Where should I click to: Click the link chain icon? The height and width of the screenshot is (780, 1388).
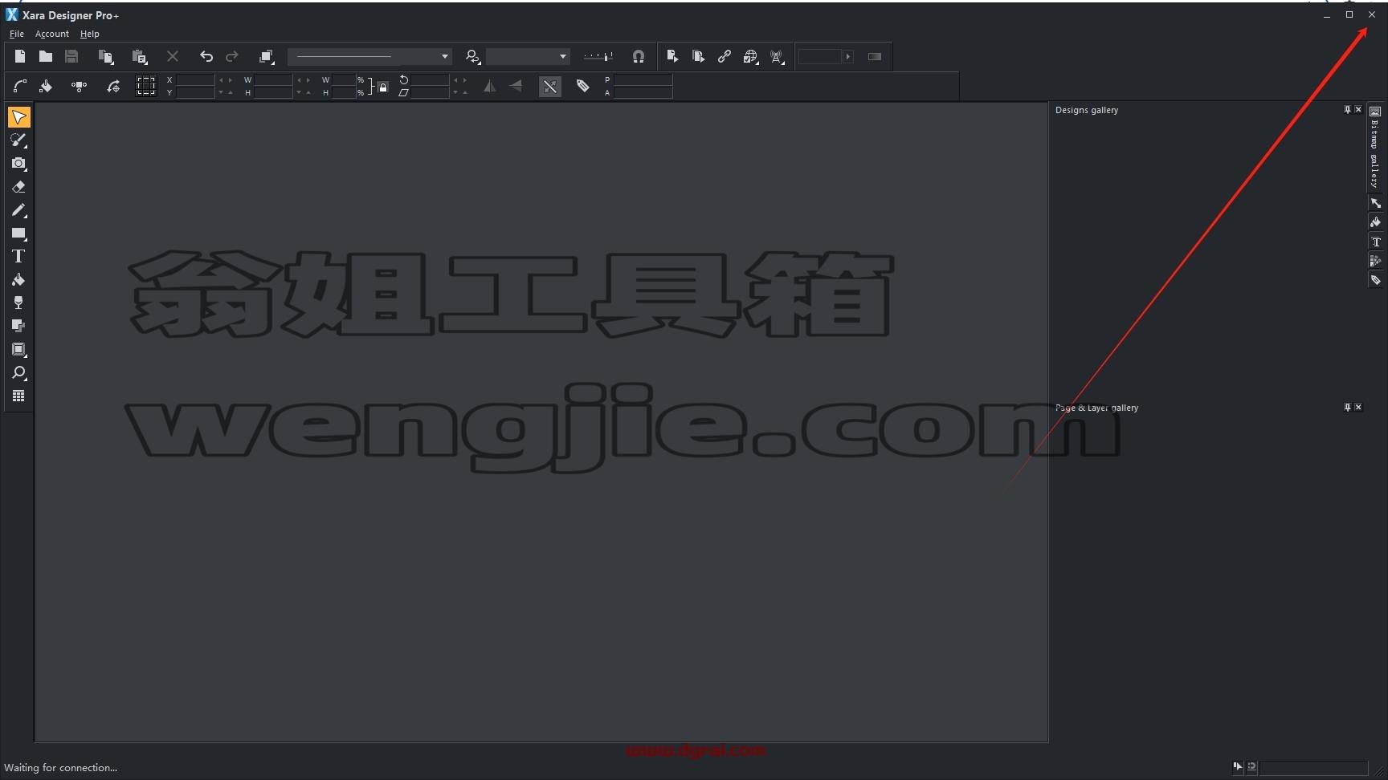click(725, 56)
